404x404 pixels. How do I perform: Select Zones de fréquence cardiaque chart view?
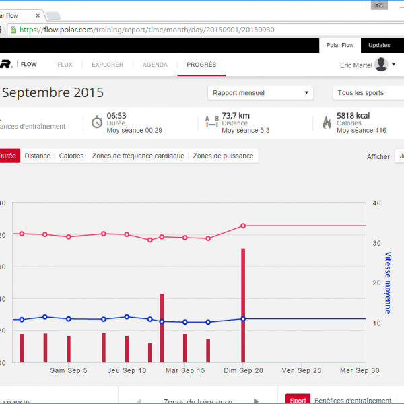138,156
